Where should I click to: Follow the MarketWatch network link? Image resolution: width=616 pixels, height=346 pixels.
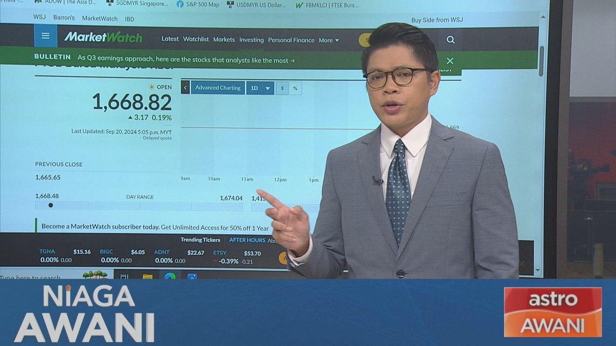(x=100, y=18)
